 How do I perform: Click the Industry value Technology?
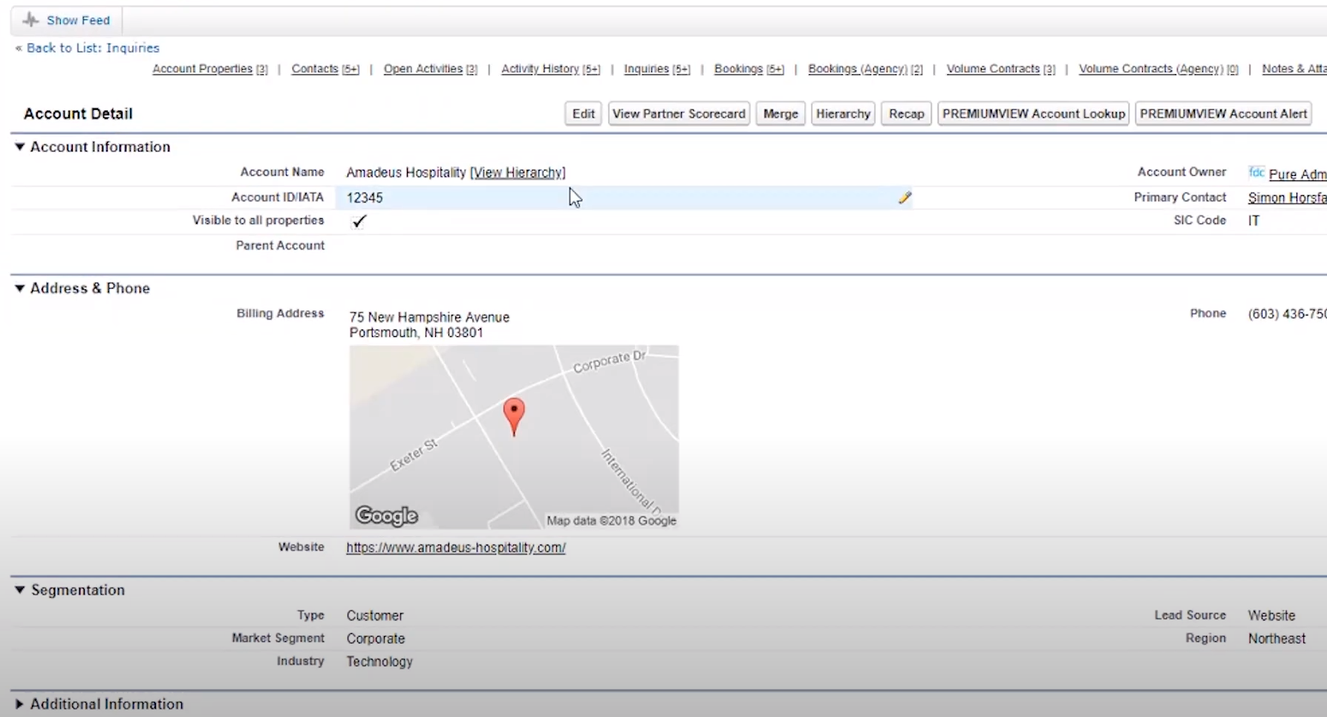(x=379, y=662)
